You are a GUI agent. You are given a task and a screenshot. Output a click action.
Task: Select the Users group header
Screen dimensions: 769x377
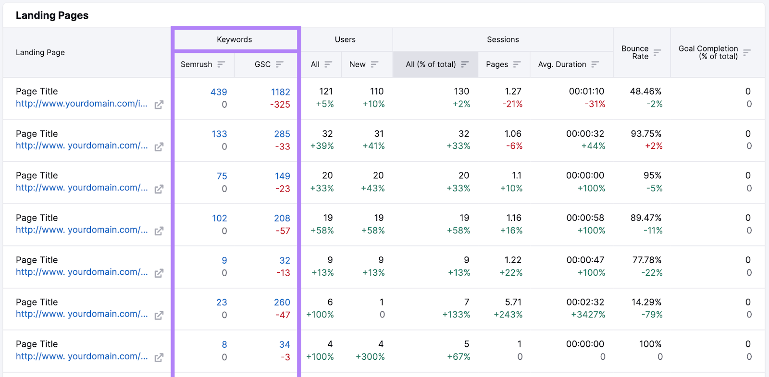tap(345, 39)
